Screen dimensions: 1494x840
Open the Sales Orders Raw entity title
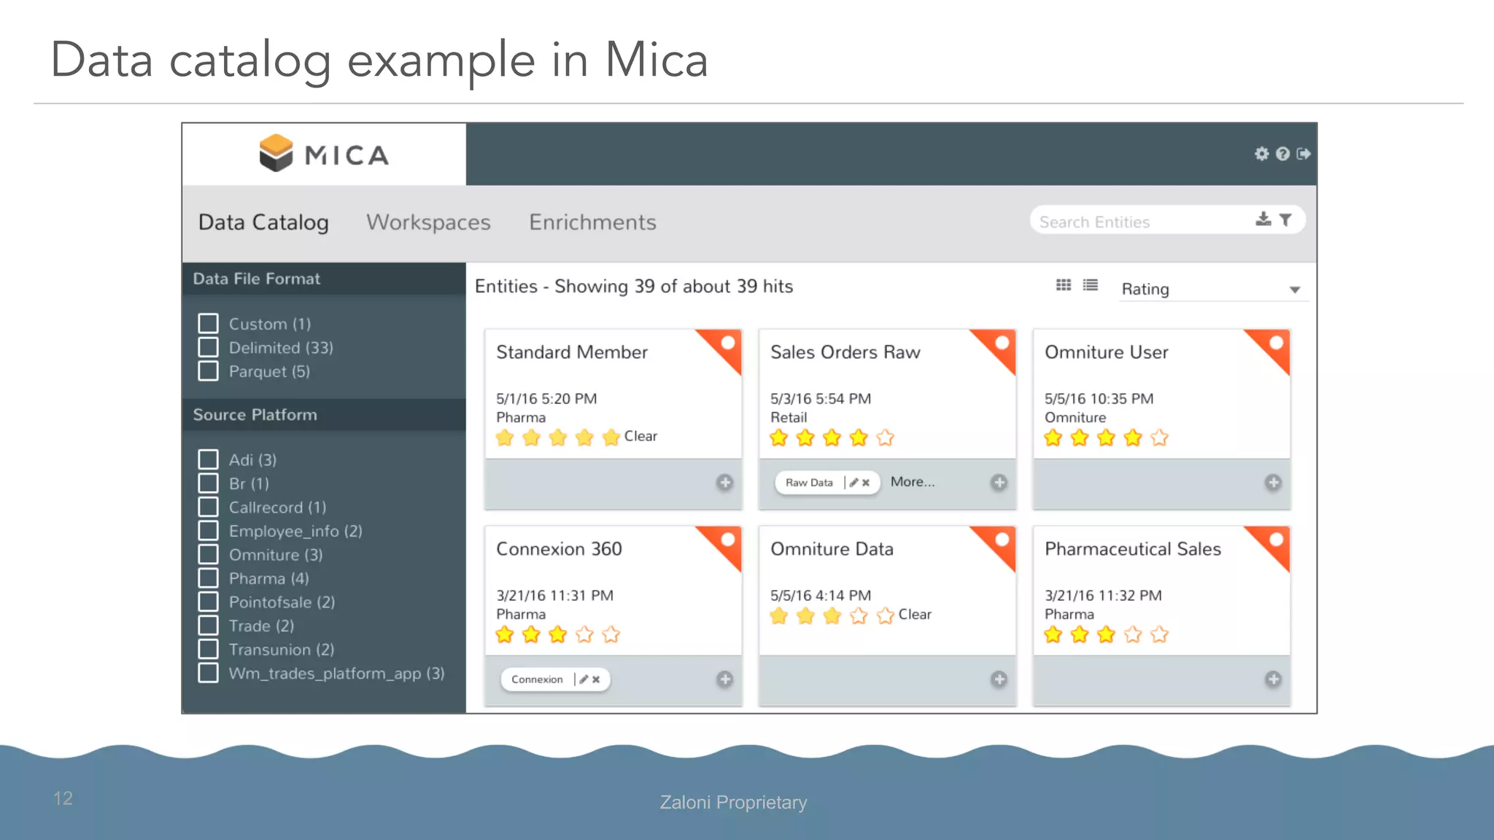845,352
